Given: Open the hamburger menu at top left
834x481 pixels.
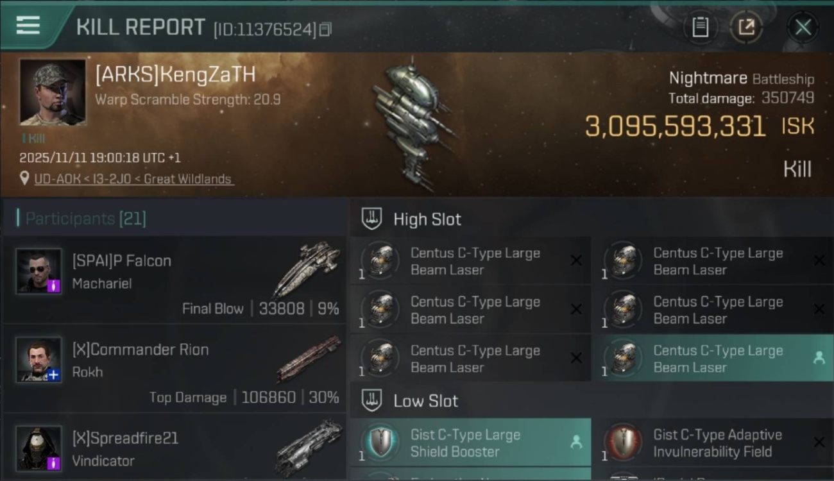Looking at the screenshot, I should pyautogui.click(x=28, y=26).
